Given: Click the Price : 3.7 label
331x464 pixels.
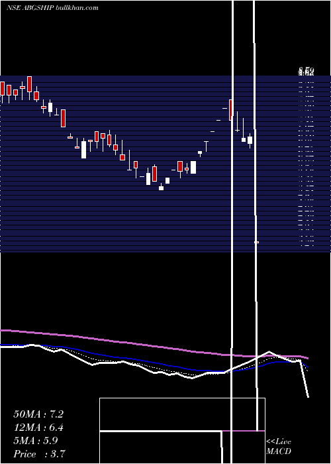Looking at the screenshot, I should 39,453.
